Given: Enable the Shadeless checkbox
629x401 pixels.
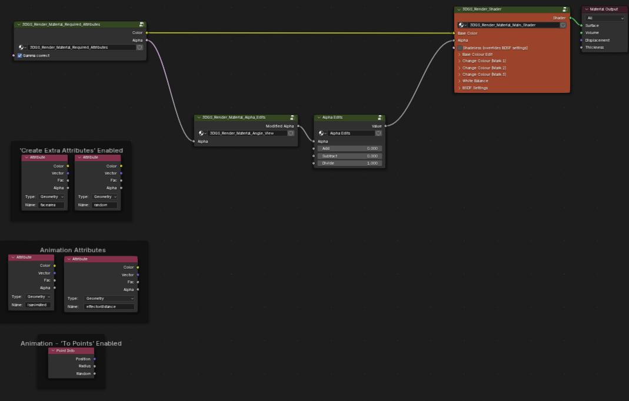Looking at the screenshot, I should pos(460,48).
